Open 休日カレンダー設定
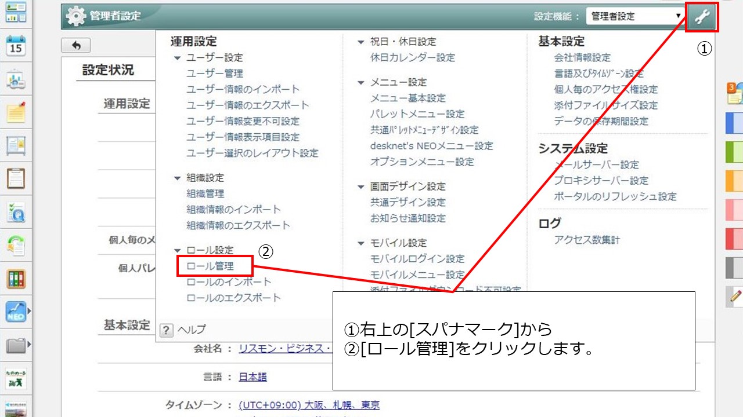The height and width of the screenshot is (417, 743). (413, 57)
